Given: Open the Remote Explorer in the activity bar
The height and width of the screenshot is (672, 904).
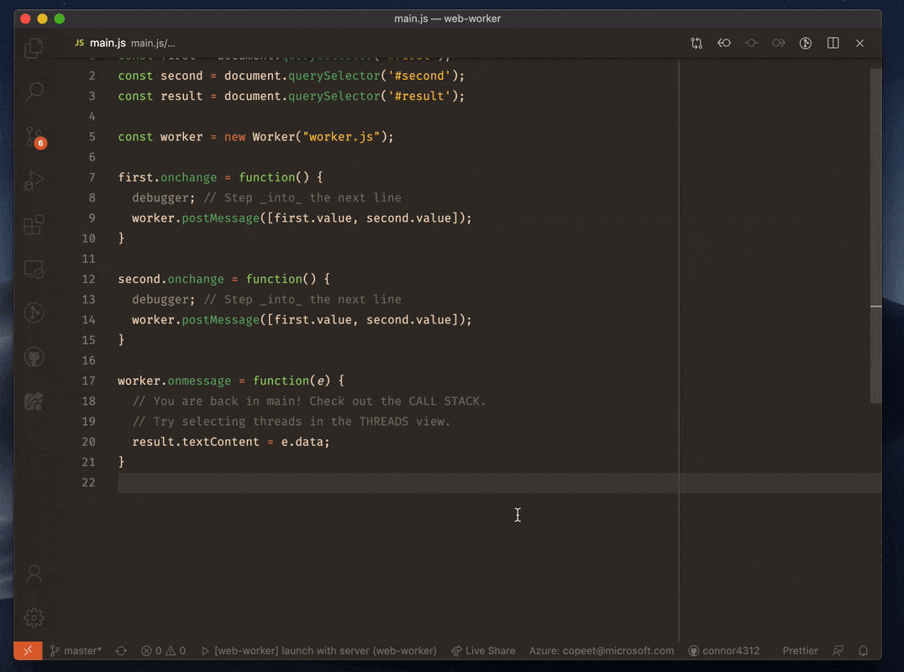Looking at the screenshot, I should (x=34, y=269).
